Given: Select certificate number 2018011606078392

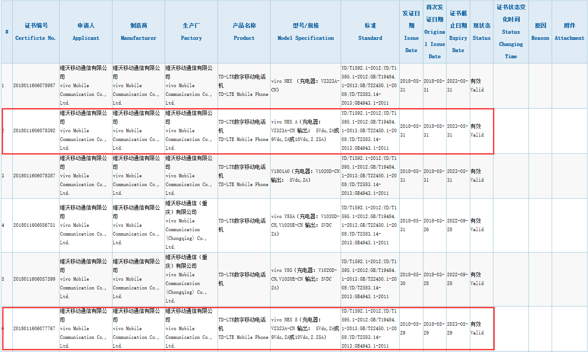Looking at the screenshot, I should [x=35, y=131].
